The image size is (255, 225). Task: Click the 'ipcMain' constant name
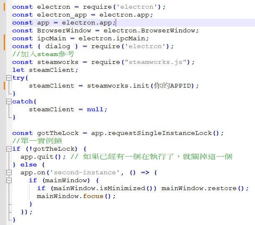[x=52, y=39]
